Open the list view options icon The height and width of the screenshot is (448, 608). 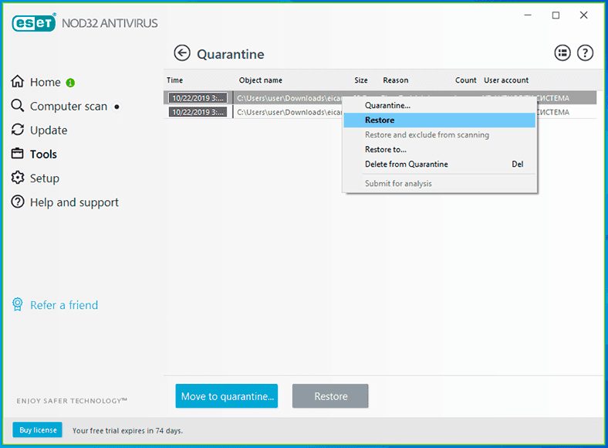pos(562,53)
